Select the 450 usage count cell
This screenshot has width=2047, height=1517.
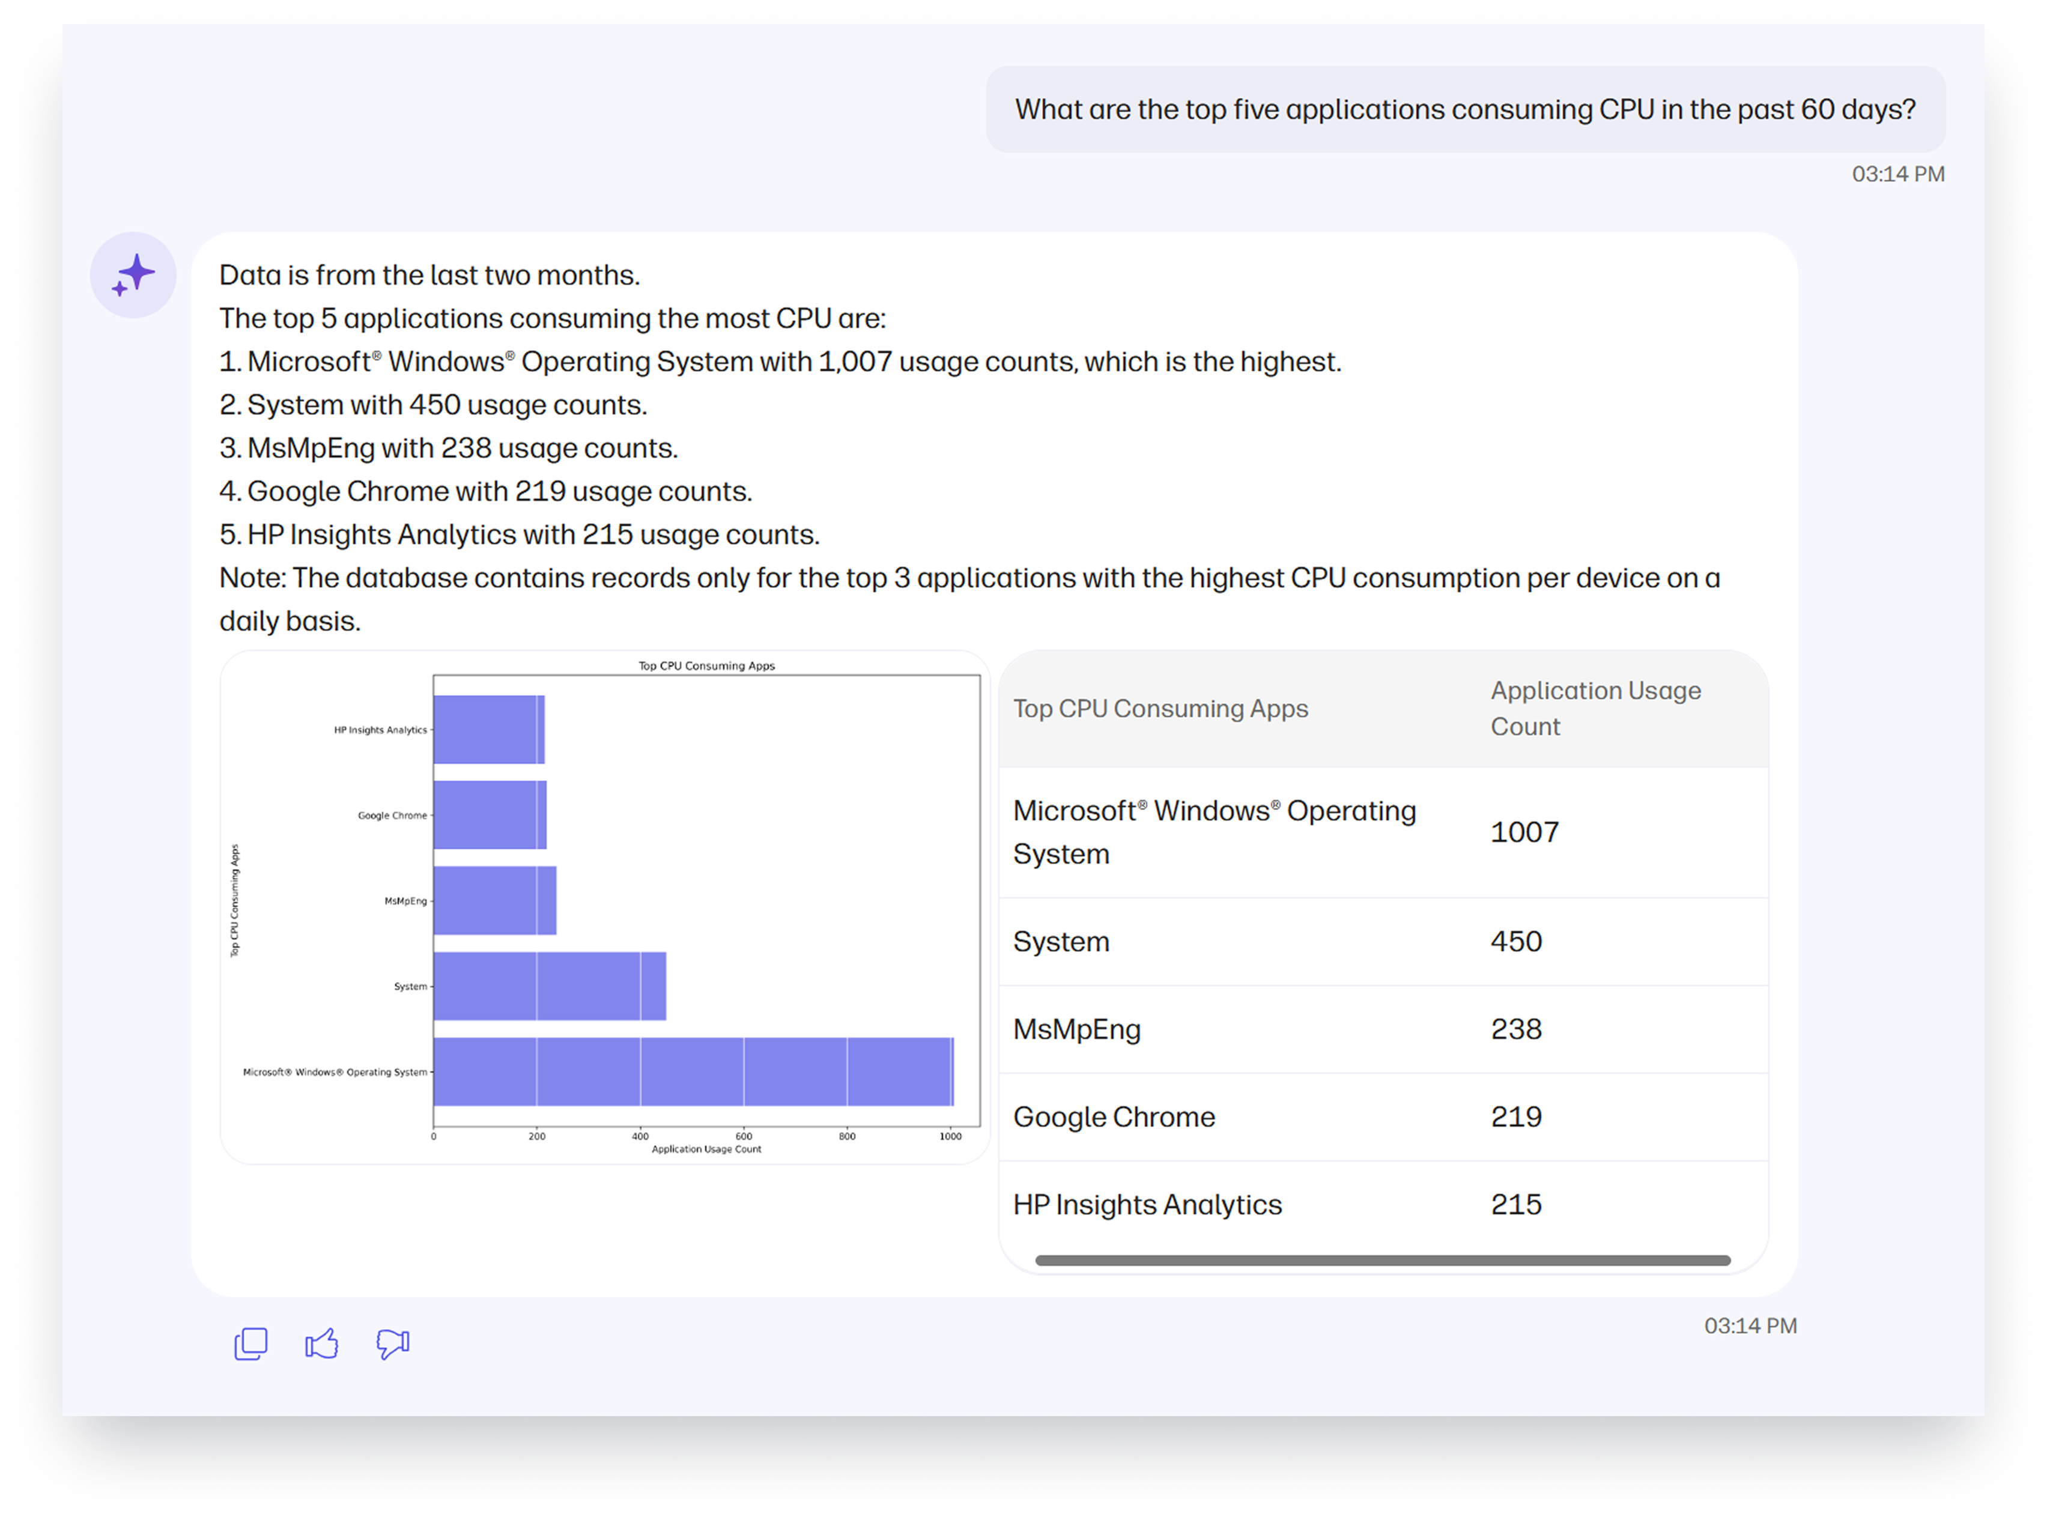pyautogui.click(x=1517, y=942)
